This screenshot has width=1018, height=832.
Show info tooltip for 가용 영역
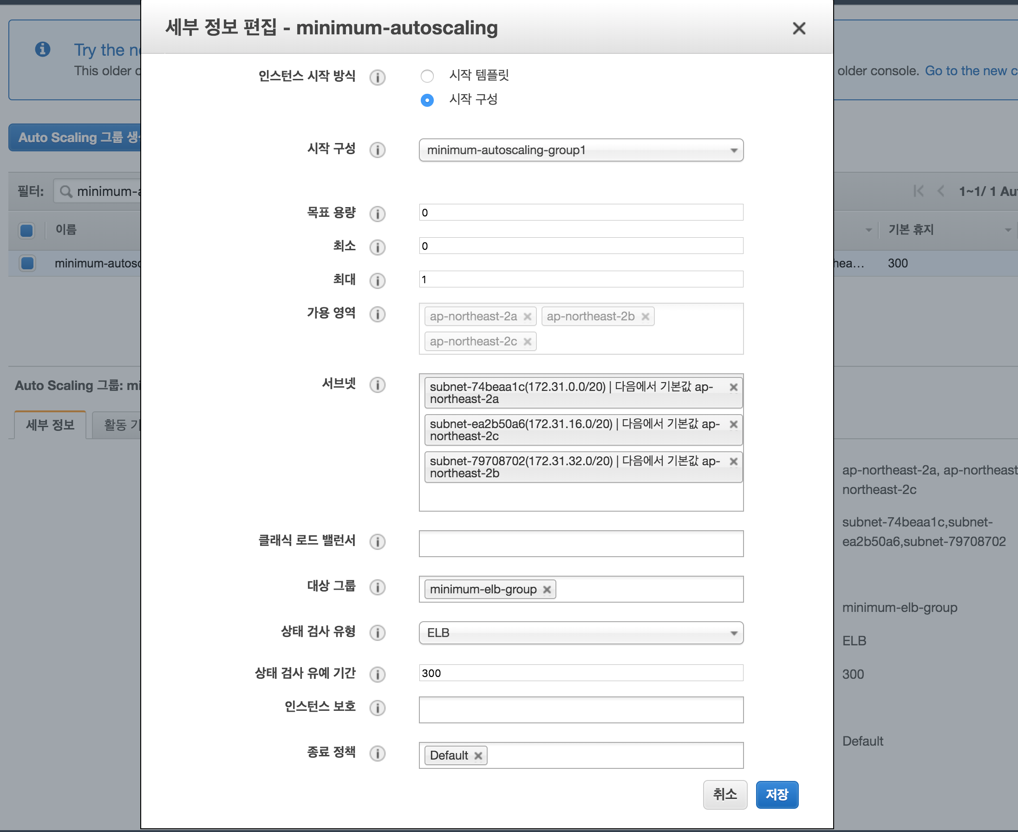click(x=377, y=314)
